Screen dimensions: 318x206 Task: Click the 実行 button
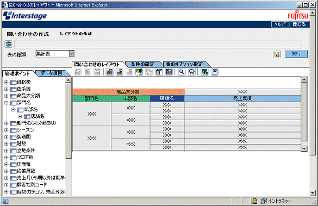(x=296, y=54)
